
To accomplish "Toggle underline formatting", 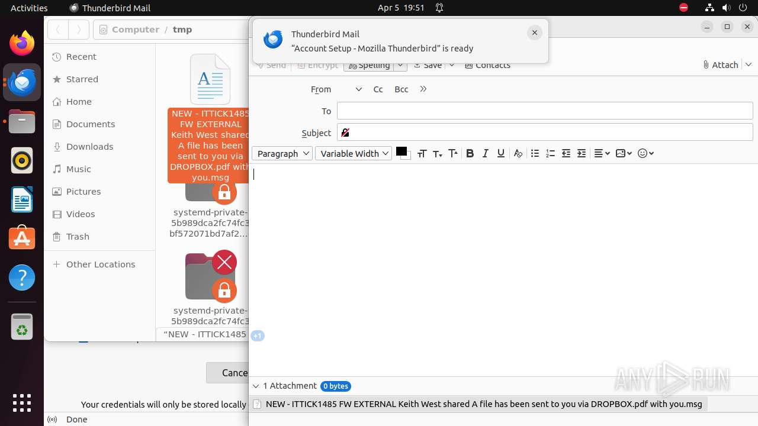I will click(x=501, y=153).
